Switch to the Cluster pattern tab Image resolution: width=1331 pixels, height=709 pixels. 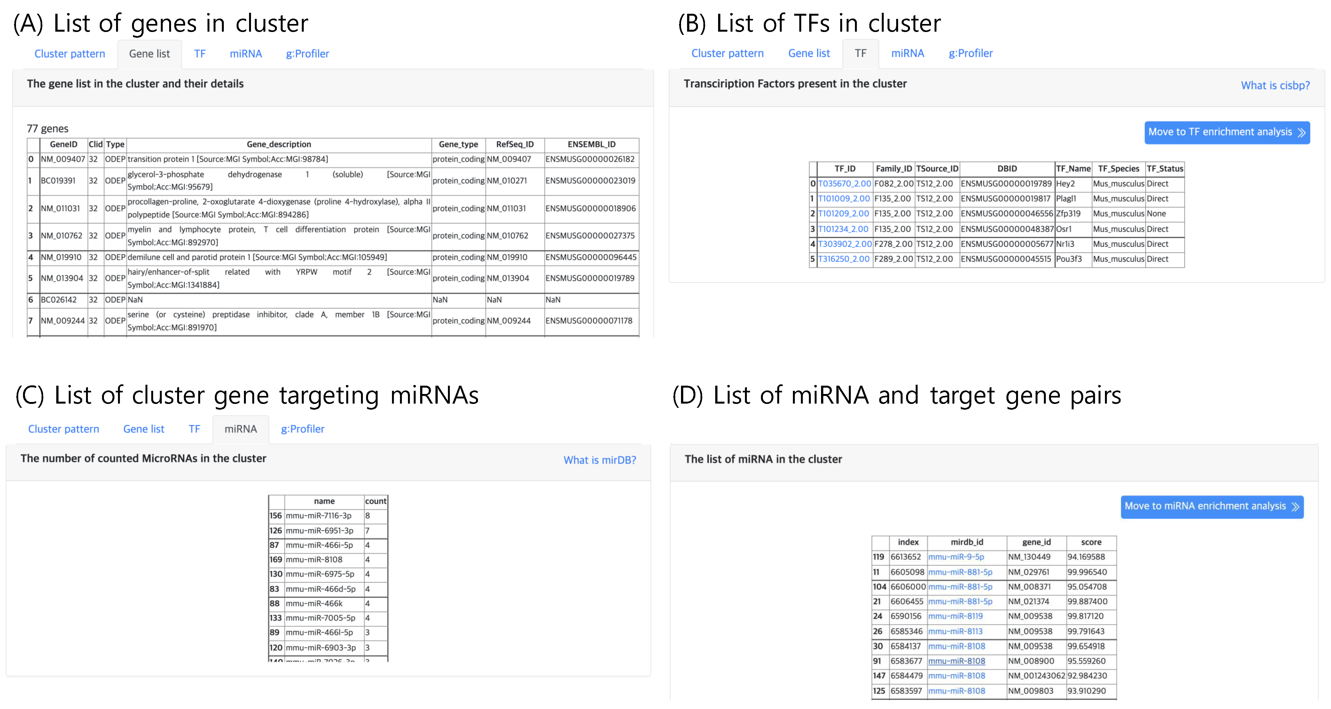click(x=70, y=53)
